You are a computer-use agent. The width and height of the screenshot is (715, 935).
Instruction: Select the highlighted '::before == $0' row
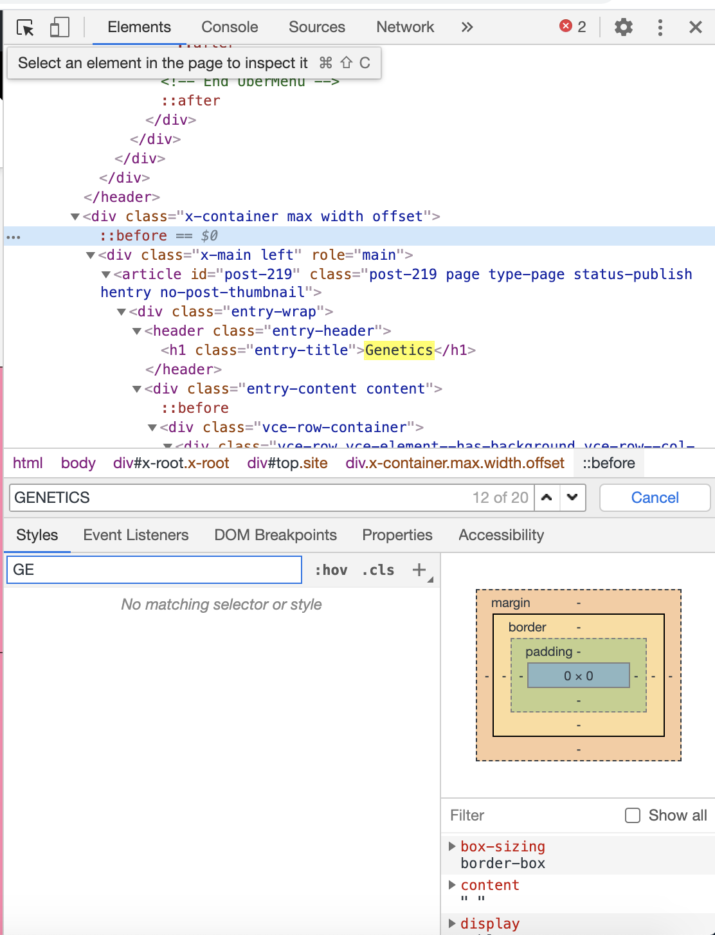tap(359, 236)
